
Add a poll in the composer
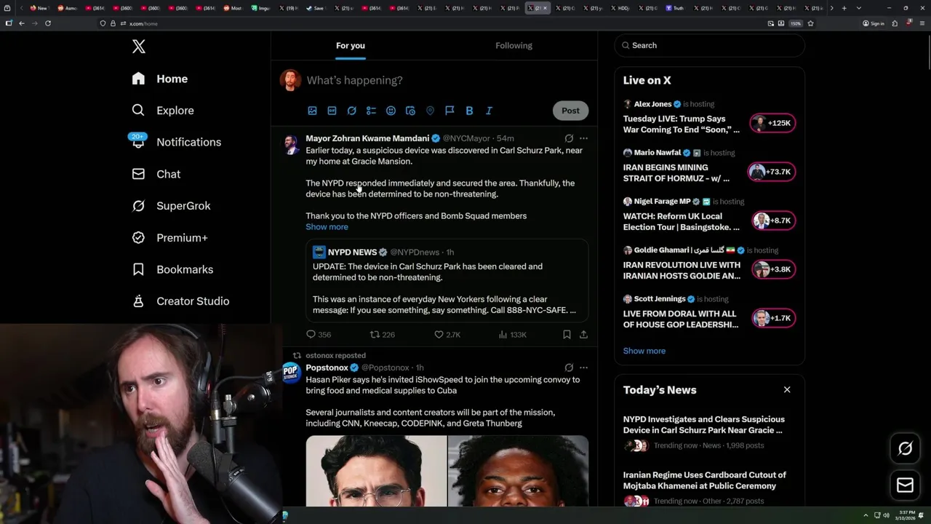coord(371,111)
